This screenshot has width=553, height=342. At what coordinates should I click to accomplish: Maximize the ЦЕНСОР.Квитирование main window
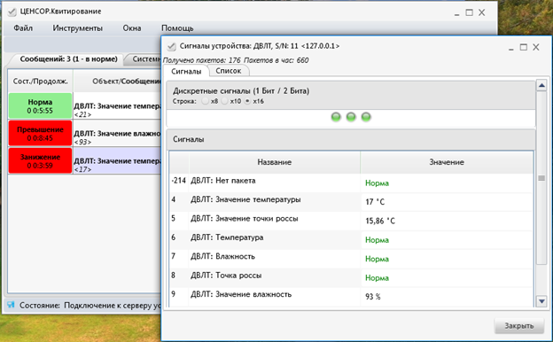click(469, 12)
